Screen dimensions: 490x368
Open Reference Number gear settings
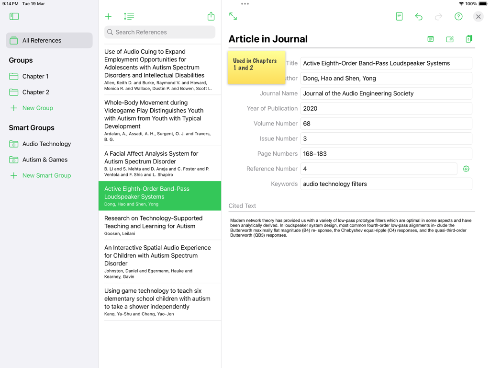(466, 169)
